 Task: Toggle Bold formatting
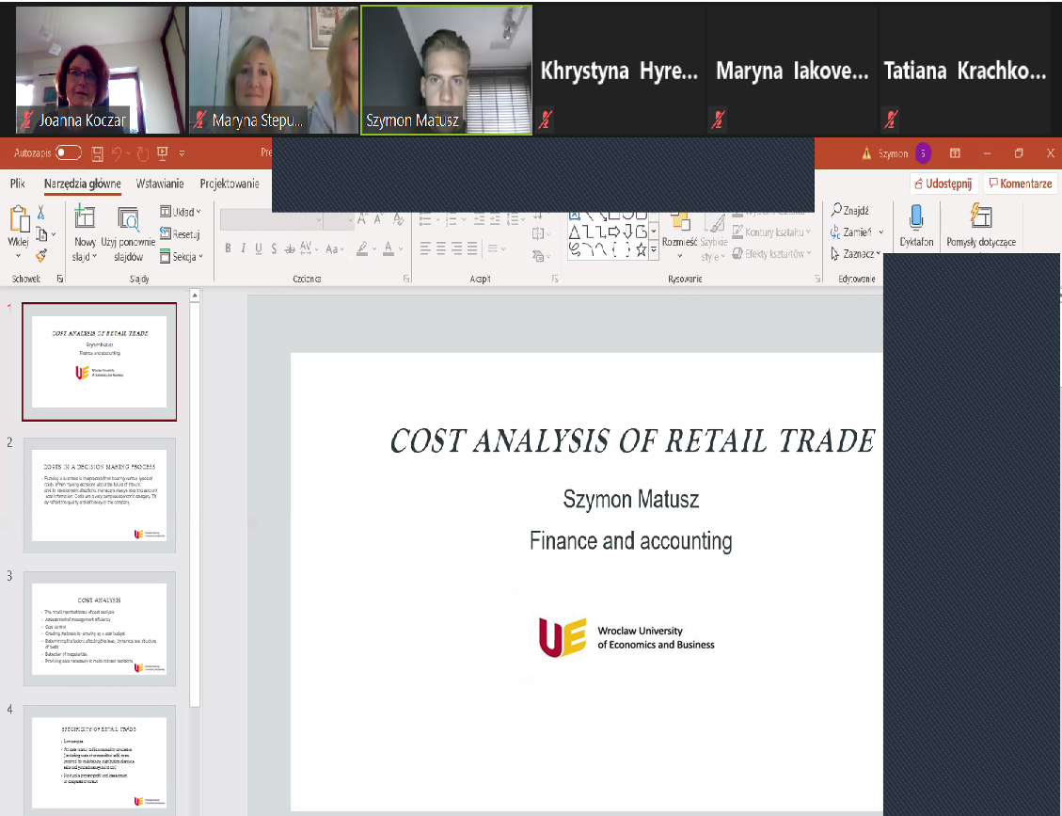[x=229, y=248]
